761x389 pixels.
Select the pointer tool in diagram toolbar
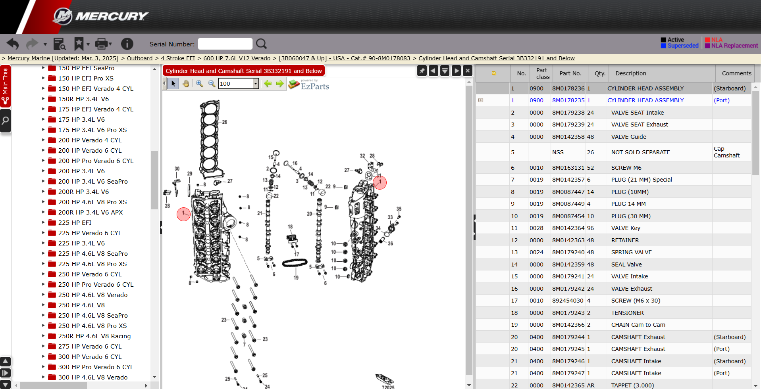(x=173, y=83)
